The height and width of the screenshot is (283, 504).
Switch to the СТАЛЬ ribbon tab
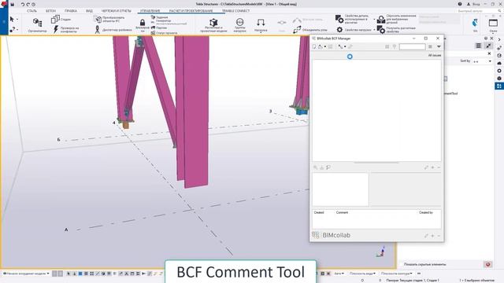click(x=31, y=11)
